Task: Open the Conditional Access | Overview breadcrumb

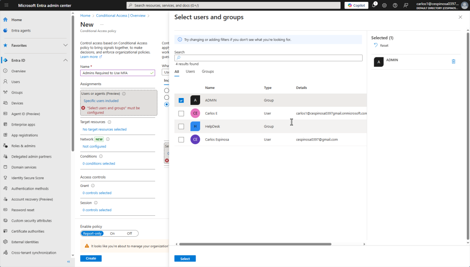Action: pos(121,16)
